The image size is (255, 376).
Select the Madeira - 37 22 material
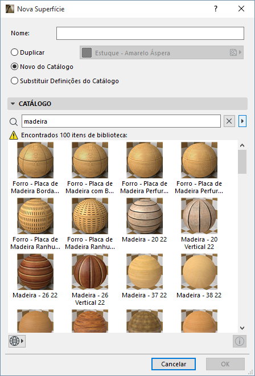(145, 272)
